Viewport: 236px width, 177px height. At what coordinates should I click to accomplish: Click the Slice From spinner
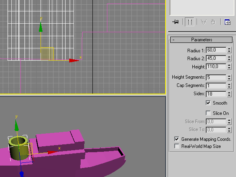pyautogui.click(x=229, y=122)
